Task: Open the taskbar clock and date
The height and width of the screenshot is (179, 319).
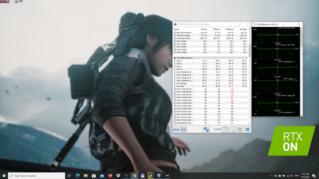Action: coord(305,176)
